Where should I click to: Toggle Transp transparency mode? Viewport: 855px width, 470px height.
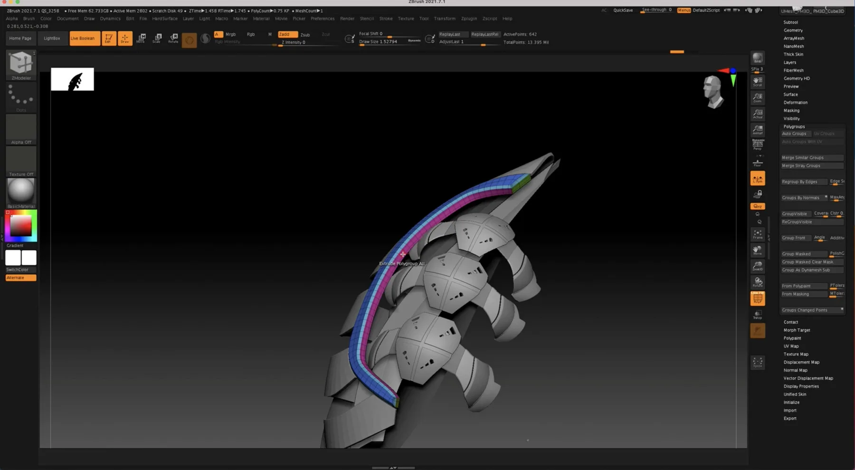[x=758, y=315]
